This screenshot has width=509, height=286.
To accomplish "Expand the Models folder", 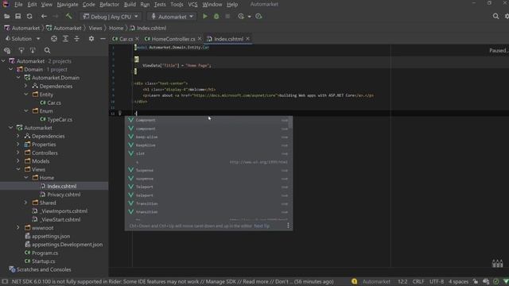I will (18, 161).
